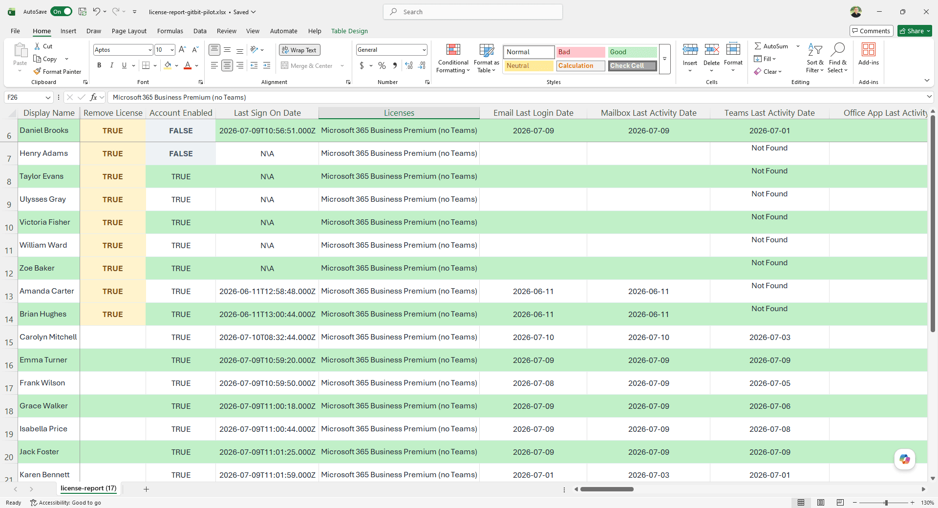Click the Fill Color bucket icon
Image resolution: width=938 pixels, height=508 pixels.
point(168,65)
